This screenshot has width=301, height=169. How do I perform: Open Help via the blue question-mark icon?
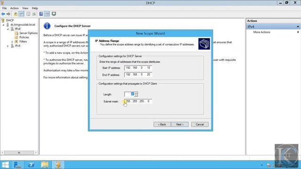click(x=41, y=14)
